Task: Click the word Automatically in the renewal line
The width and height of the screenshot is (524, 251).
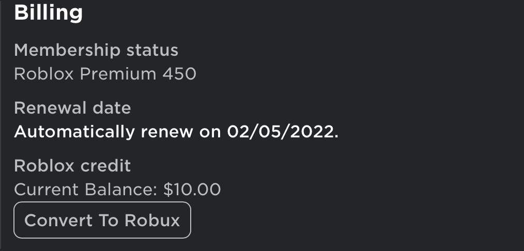Action: 74,132
